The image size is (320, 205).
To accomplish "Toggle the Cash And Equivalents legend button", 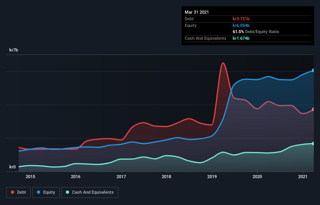I will coord(90,193).
